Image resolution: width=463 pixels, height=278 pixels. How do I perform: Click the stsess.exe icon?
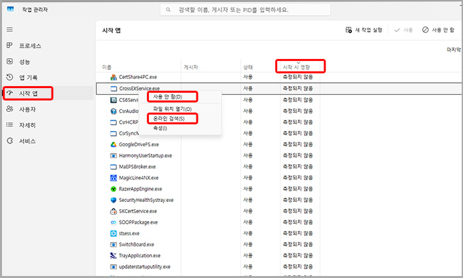tap(113, 234)
